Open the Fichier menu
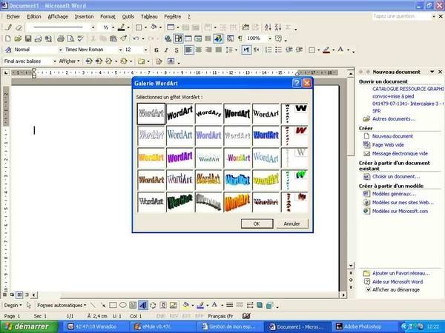This screenshot has height=333, width=445. (x=13, y=17)
